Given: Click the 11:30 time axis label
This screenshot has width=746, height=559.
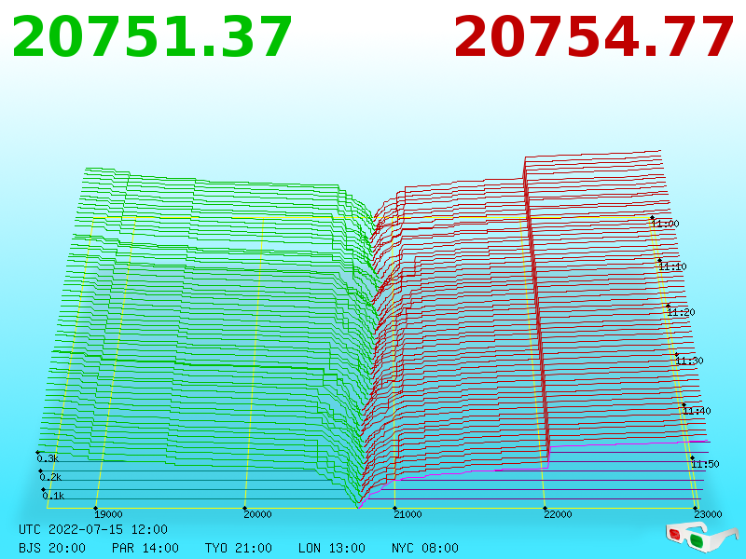Looking at the screenshot, I should pos(689,361).
